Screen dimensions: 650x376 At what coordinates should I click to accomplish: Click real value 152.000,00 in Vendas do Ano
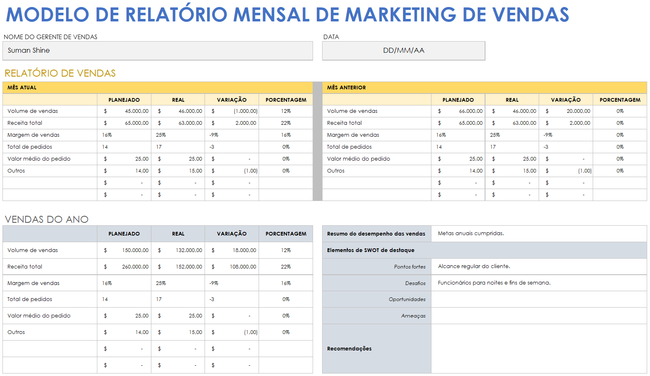pyautogui.click(x=178, y=267)
